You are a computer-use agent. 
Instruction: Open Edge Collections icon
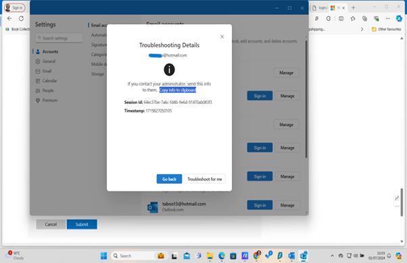[364, 18]
